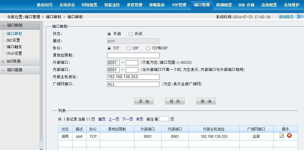Go to 下一页 in the list pagination
Screen dimensions: 304x150
tap(127, 119)
